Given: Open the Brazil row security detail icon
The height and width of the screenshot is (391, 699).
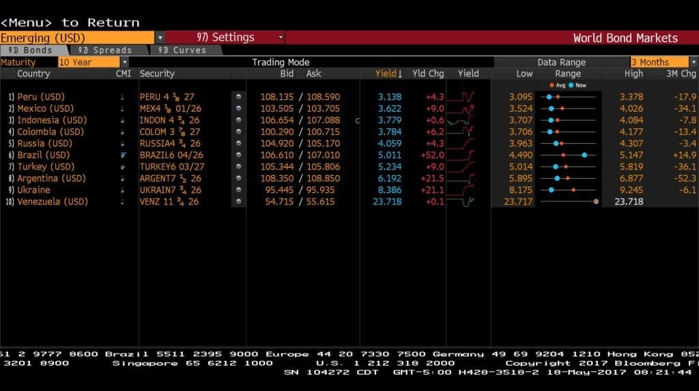Looking at the screenshot, I should (x=238, y=155).
